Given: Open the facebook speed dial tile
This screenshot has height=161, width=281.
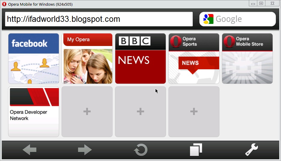Looking at the screenshot, I should coord(34,59).
